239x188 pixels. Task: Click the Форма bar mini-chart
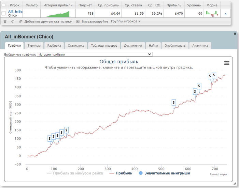click(212, 14)
